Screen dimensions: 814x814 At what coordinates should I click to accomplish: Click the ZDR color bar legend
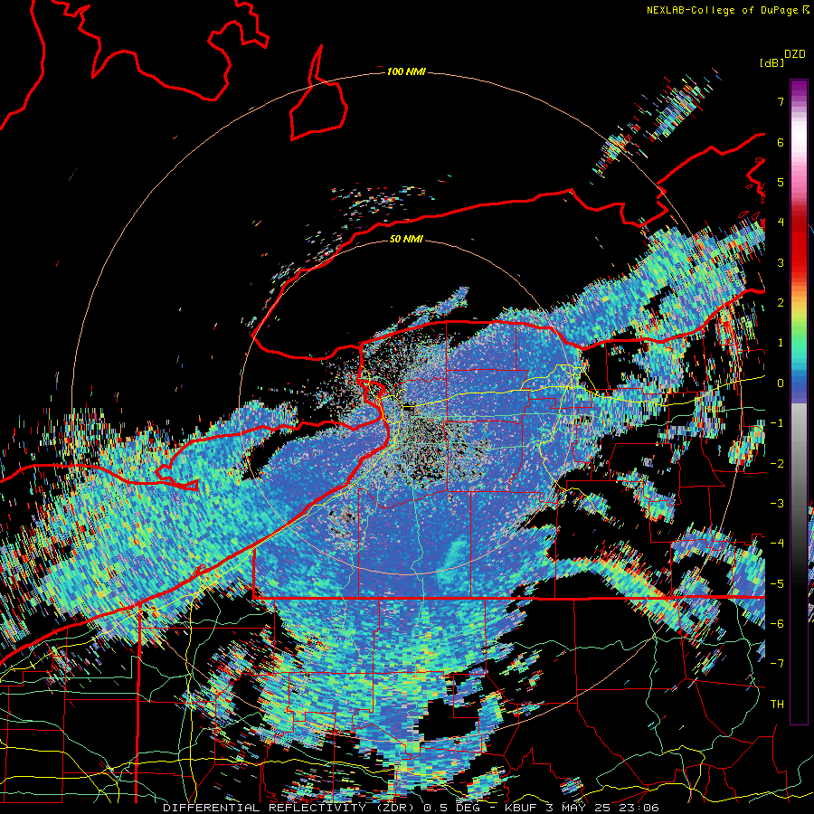coord(799,402)
